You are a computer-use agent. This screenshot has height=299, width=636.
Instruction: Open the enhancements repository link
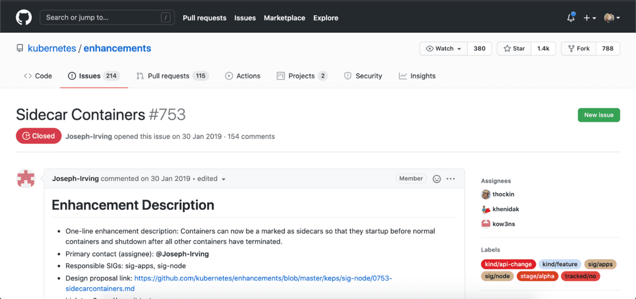(x=117, y=48)
